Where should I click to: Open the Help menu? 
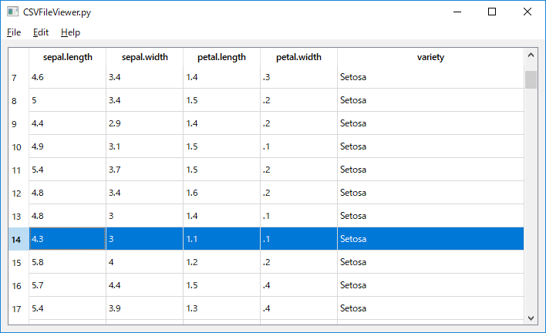(x=70, y=32)
